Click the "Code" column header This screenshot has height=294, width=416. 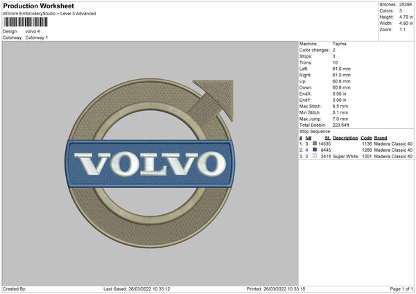[x=366, y=138]
